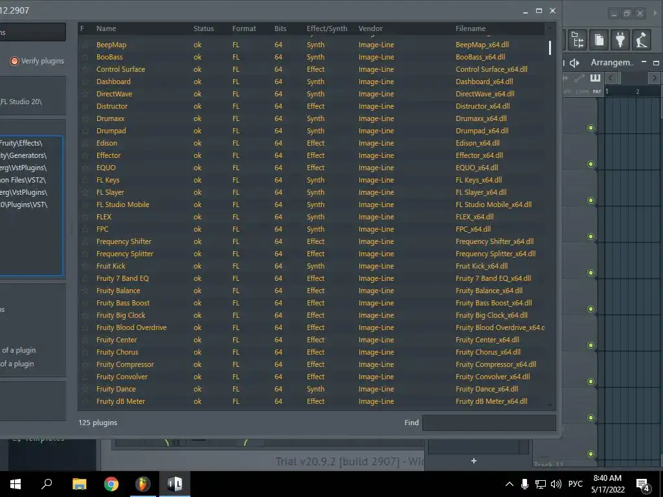Sort plugins by Vendor column
The image size is (663, 497).
click(370, 28)
